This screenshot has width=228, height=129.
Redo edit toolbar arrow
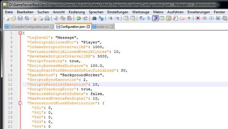click(x=85, y=18)
